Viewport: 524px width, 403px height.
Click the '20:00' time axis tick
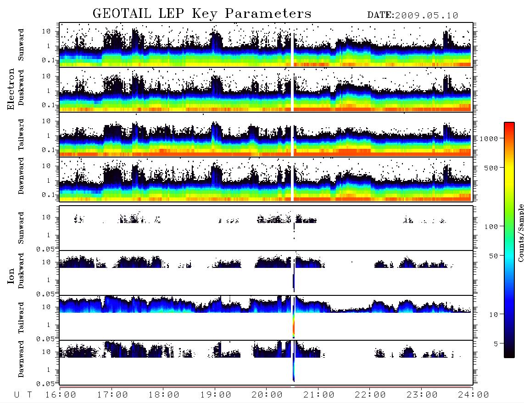click(267, 395)
